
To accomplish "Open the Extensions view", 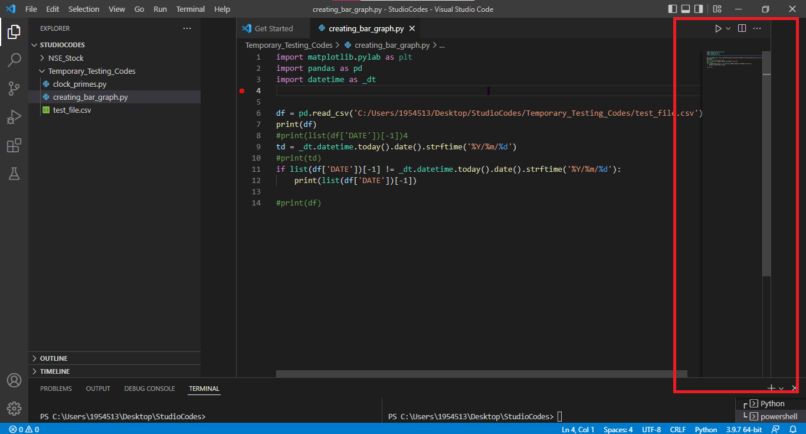I will [14, 145].
